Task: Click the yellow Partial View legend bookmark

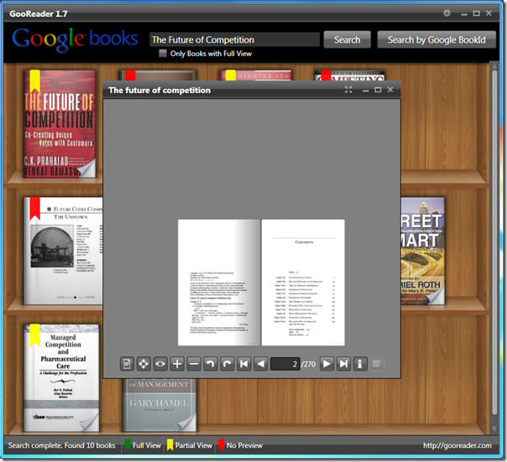Action: tap(170, 445)
